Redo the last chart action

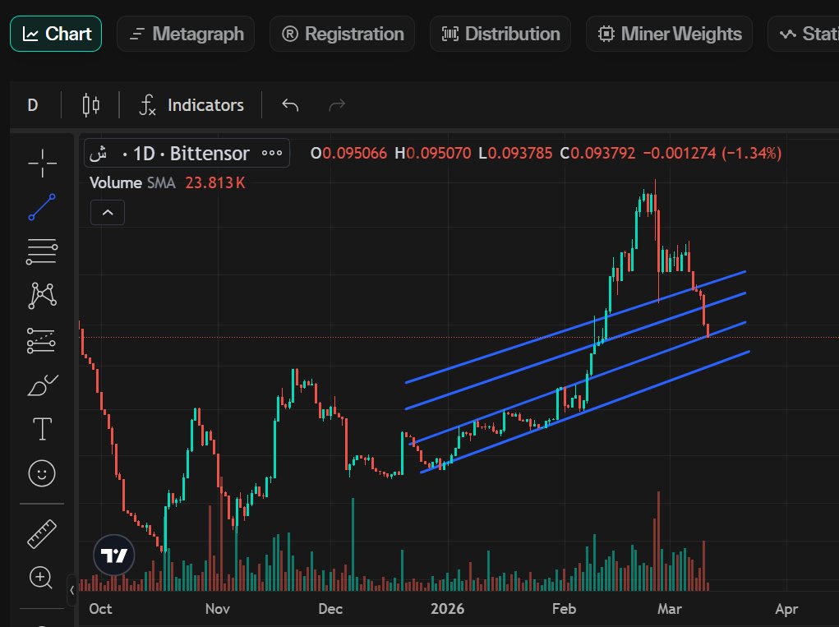tap(337, 105)
